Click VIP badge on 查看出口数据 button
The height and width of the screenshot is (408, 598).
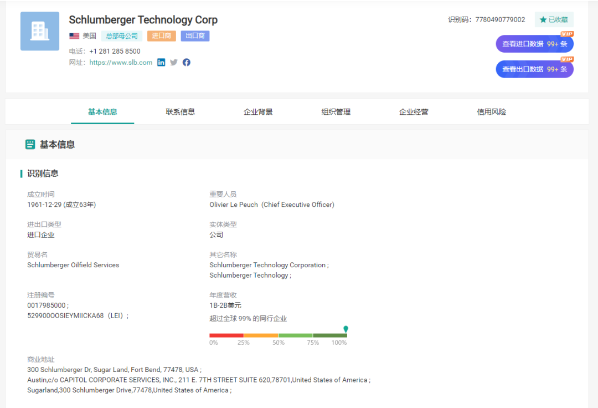pos(567,59)
